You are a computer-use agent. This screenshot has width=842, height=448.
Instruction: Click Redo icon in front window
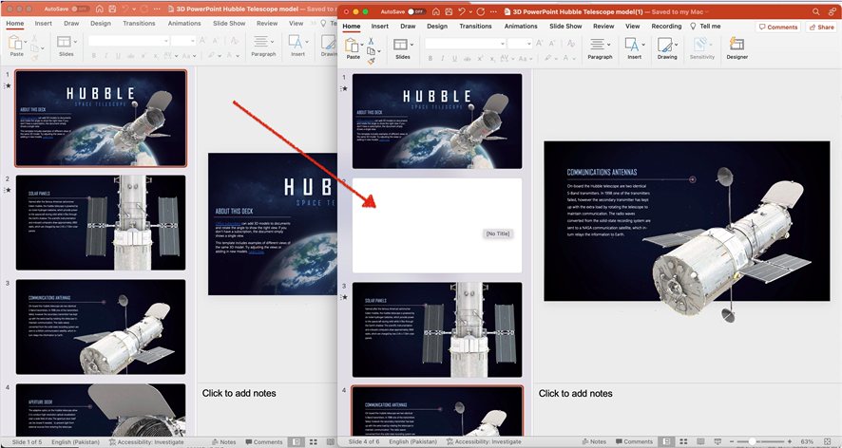click(480, 11)
